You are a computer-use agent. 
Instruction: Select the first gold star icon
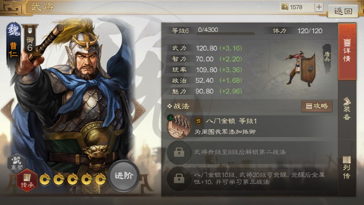(45, 180)
